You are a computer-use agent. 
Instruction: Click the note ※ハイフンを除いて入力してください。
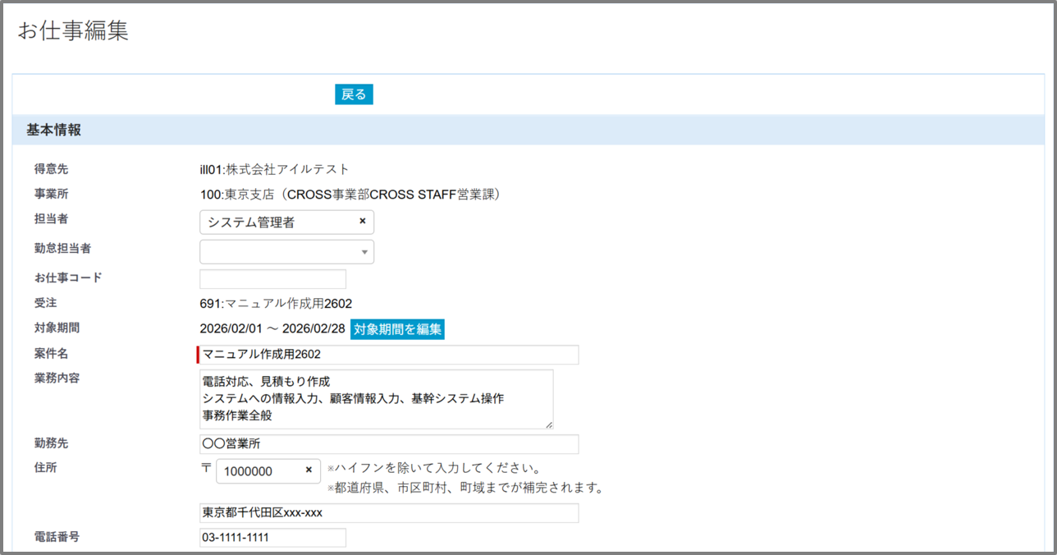click(434, 469)
